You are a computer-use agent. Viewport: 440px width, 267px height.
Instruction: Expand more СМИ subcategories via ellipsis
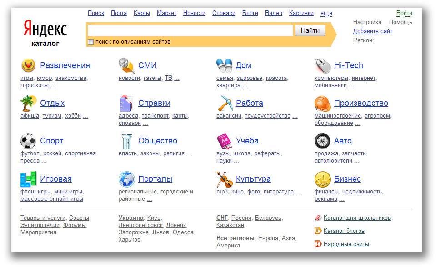pyautogui.click(x=177, y=78)
